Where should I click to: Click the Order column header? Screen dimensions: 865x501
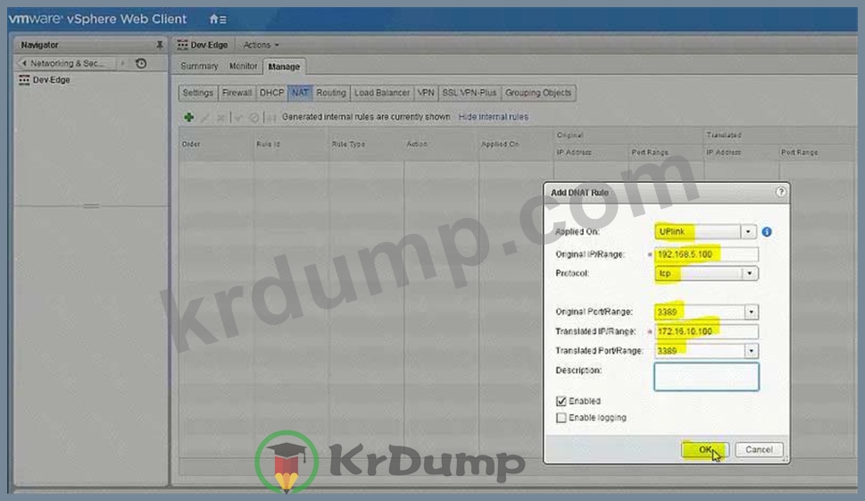coord(216,144)
